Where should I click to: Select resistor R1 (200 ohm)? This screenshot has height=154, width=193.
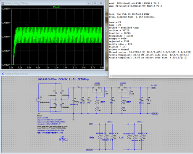[104, 93]
